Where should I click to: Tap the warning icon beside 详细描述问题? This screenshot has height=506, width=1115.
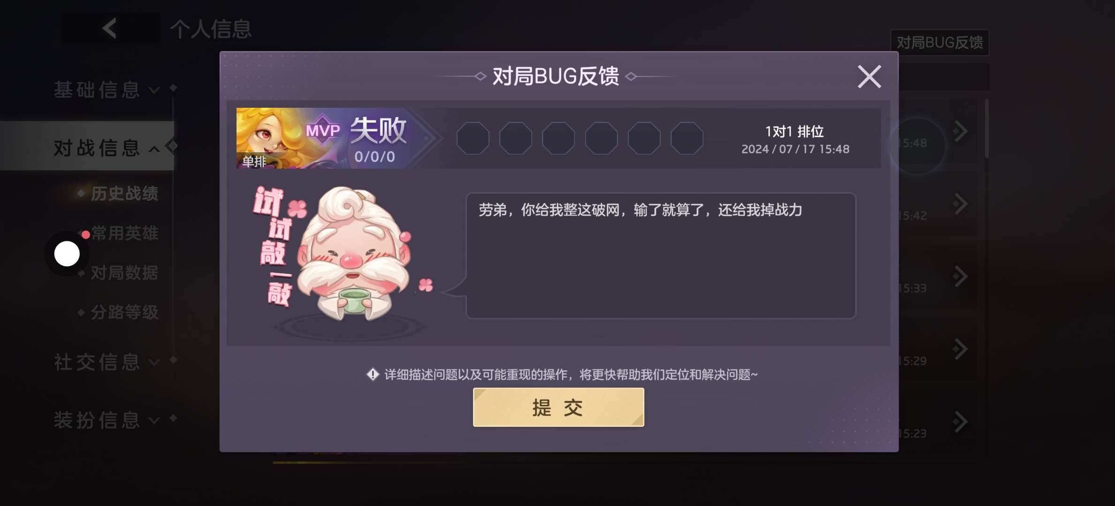click(x=373, y=374)
